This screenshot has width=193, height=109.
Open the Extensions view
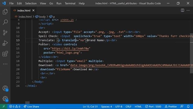point(5,54)
